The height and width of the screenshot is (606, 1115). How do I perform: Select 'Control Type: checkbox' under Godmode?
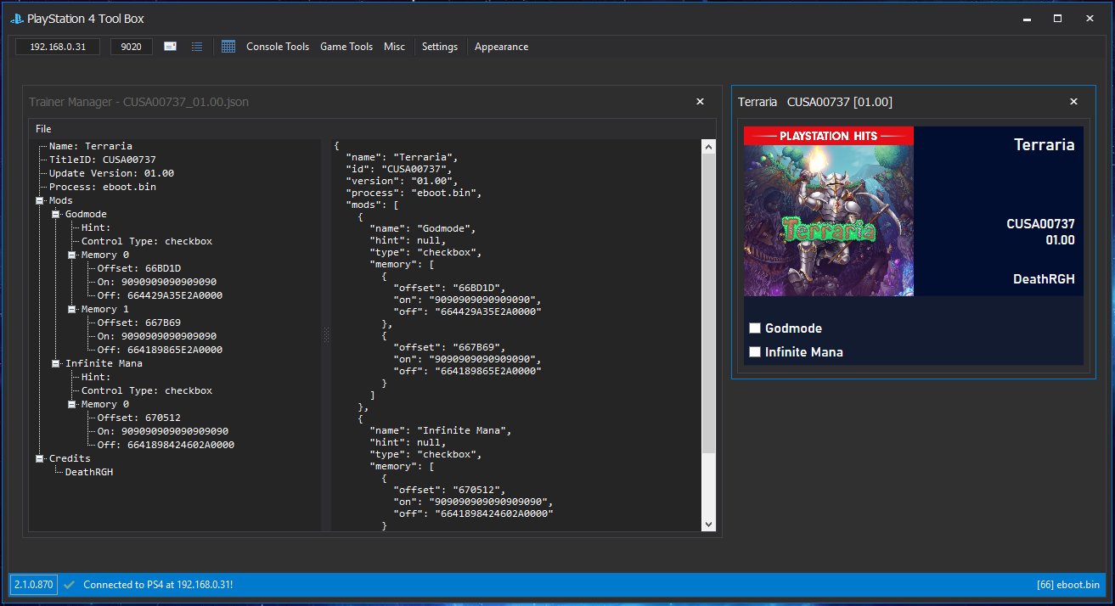[x=147, y=241]
